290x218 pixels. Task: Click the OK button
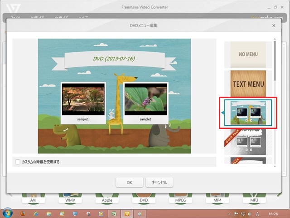[x=129, y=182]
